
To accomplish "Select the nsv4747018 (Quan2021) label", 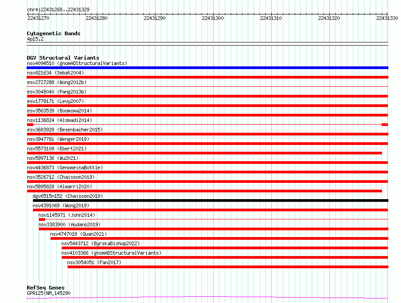I will [x=78, y=234].
